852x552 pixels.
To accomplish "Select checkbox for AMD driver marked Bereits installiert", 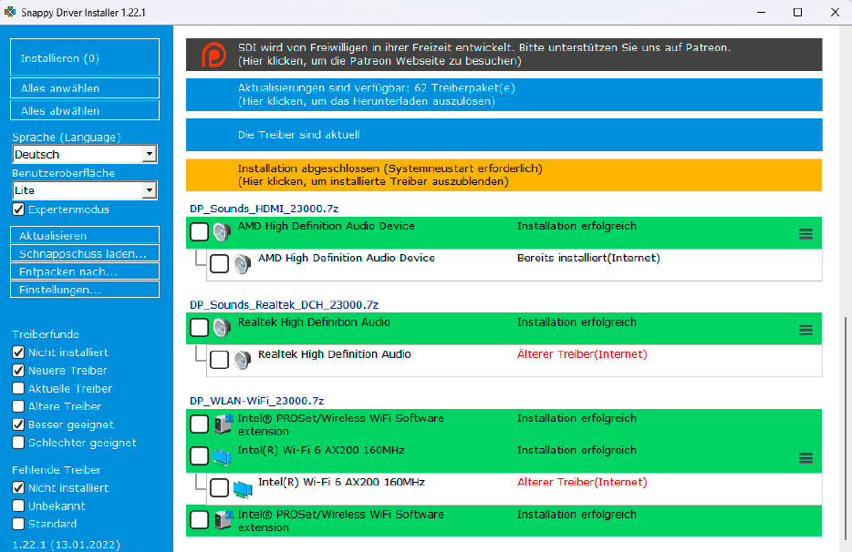I will tap(220, 264).
